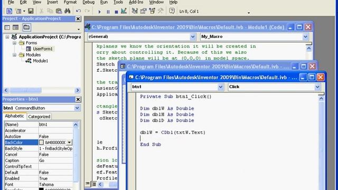Collapse the ApplicationProject tree node
Screen dimensions: 338x190
[7, 37]
